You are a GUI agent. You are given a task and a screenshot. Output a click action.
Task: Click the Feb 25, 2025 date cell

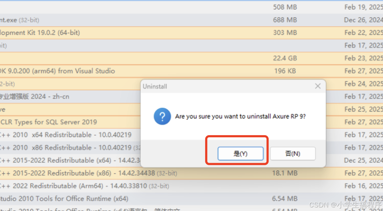click(x=364, y=109)
